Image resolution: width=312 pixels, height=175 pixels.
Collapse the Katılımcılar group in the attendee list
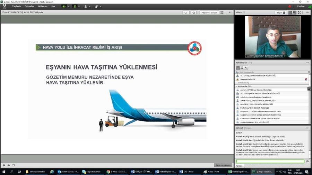pyautogui.click(x=237, y=86)
